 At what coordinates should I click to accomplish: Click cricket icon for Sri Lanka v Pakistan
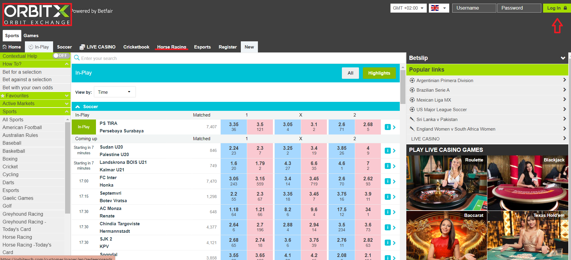pyautogui.click(x=412, y=119)
